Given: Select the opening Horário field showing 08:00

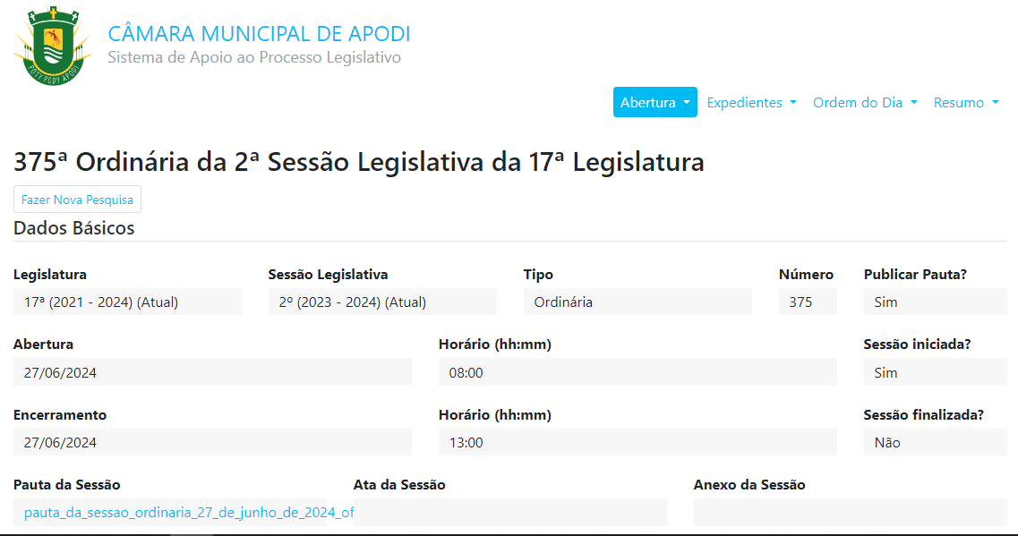Looking at the screenshot, I should [x=637, y=372].
